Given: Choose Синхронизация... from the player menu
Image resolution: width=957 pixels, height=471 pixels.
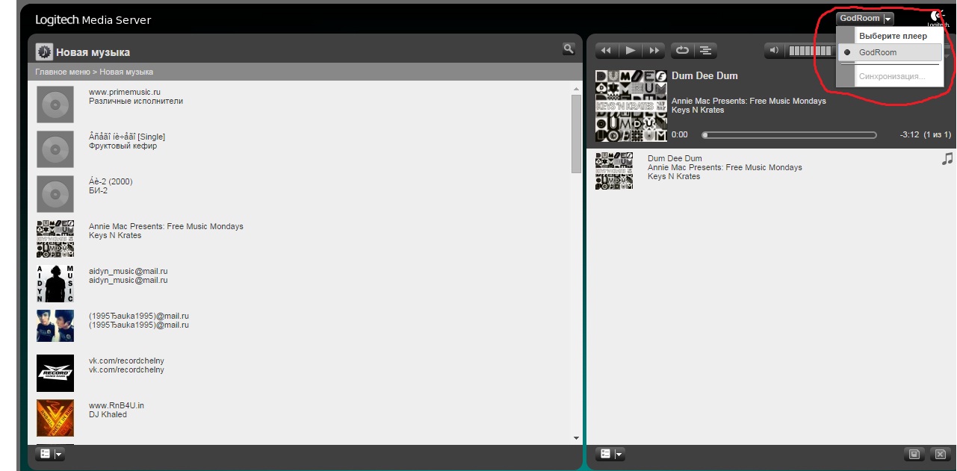Looking at the screenshot, I should [891, 76].
